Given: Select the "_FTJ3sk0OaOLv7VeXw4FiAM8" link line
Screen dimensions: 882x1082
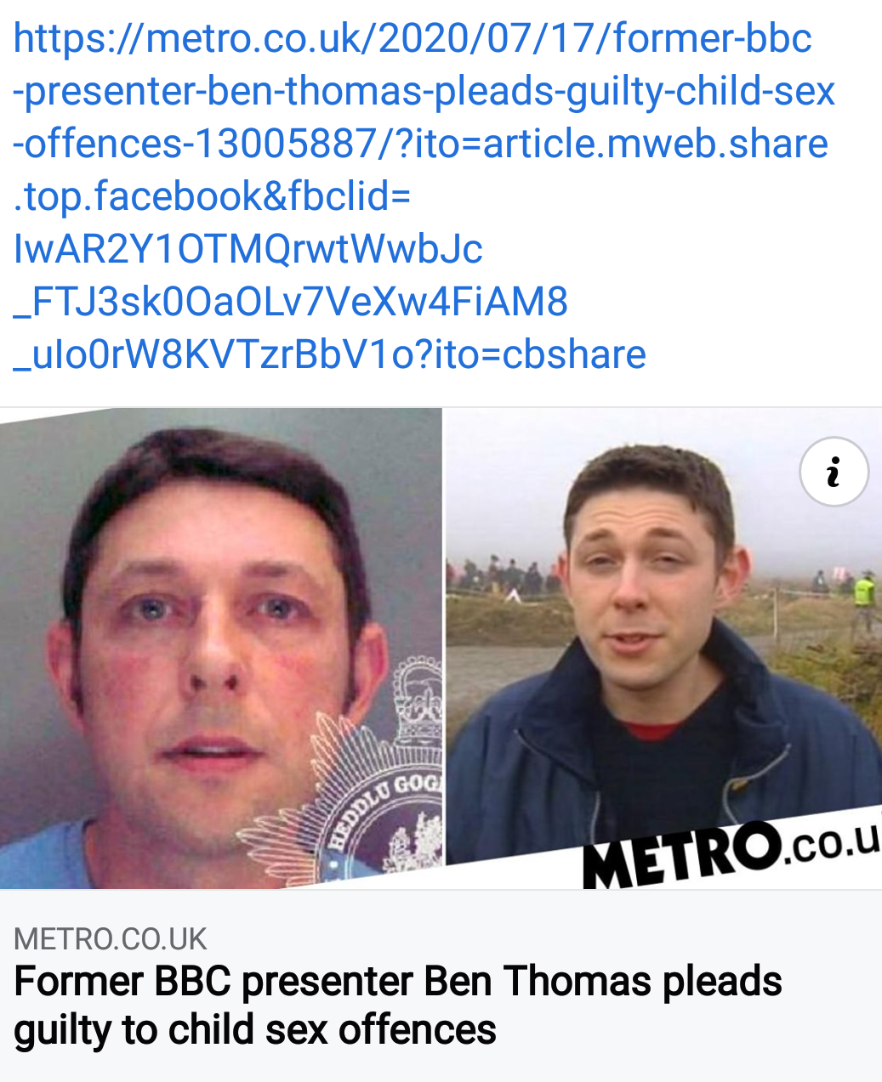Looking at the screenshot, I should coord(291,302).
